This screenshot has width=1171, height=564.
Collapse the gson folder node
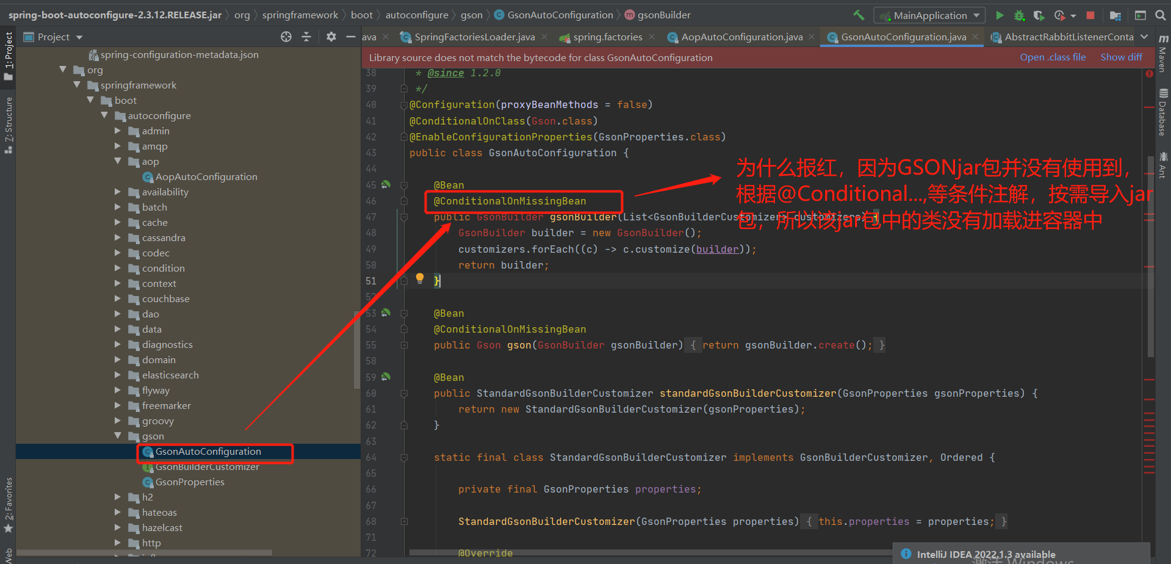tap(118, 435)
